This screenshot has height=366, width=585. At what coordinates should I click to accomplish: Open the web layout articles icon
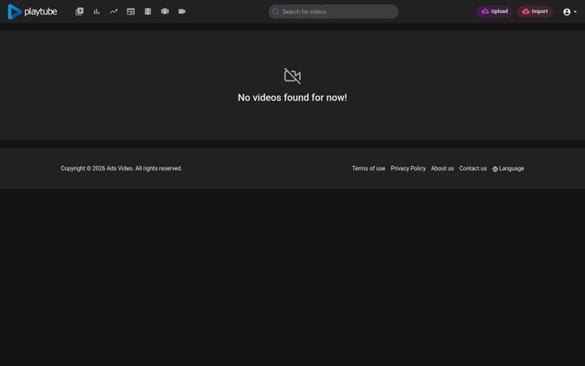pyautogui.click(x=131, y=11)
